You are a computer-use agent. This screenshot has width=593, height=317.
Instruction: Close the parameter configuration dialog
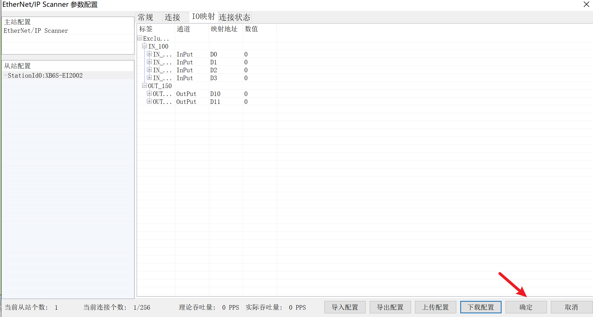tap(586, 5)
